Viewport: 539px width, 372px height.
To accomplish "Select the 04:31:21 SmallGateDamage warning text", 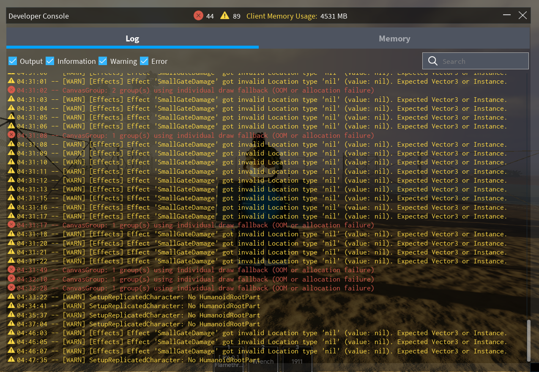I will point(262,252).
